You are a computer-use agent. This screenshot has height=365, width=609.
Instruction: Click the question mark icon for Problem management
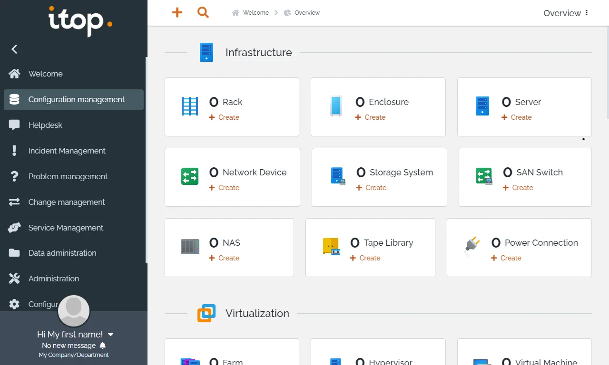pos(14,176)
